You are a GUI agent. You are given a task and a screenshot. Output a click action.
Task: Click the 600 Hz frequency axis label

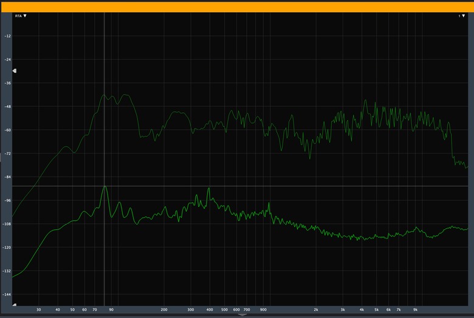pos(236,310)
